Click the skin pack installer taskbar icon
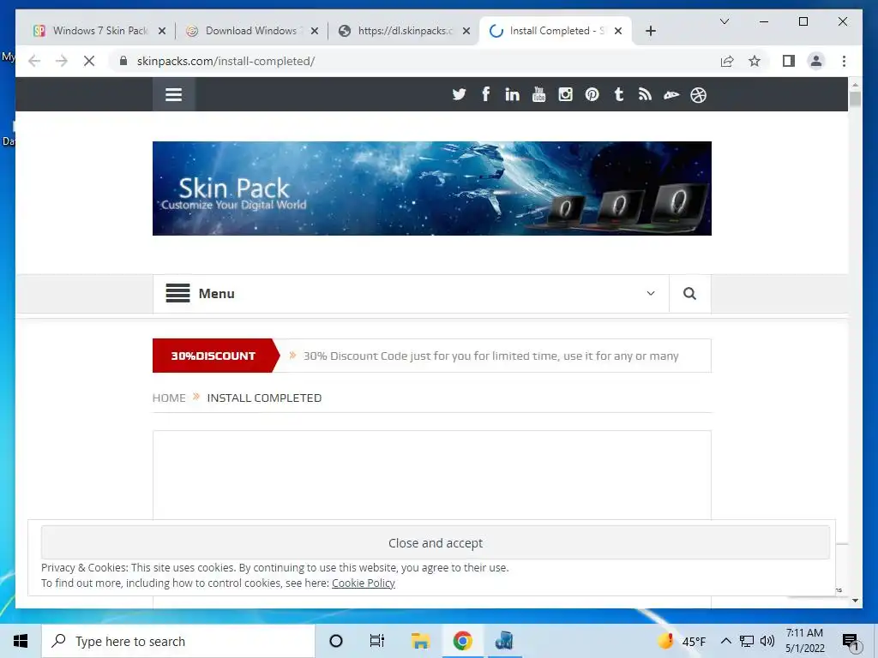 point(504,641)
